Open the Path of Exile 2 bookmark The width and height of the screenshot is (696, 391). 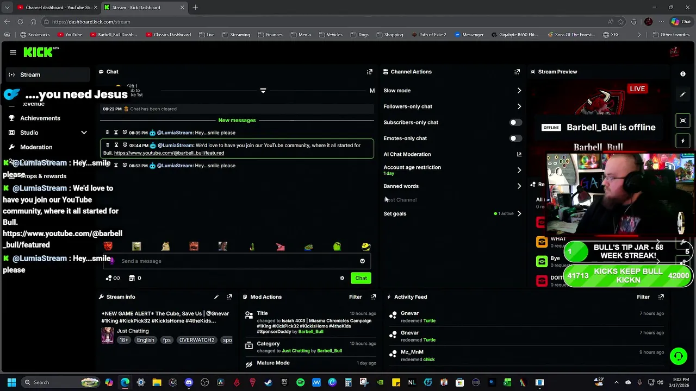coord(428,35)
